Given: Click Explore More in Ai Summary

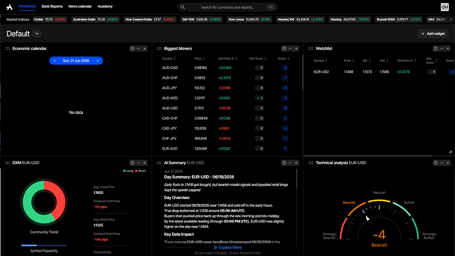Looking at the screenshot, I should pos(228,248).
